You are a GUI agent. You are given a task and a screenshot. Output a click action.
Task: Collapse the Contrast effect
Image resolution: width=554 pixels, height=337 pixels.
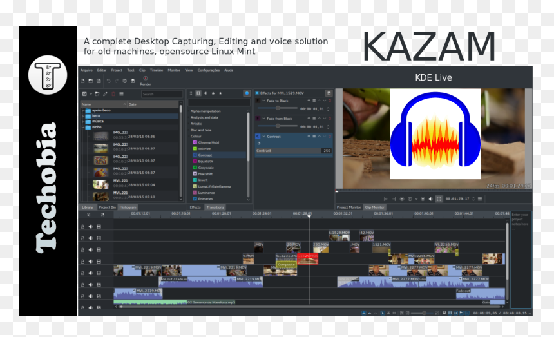point(263,137)
